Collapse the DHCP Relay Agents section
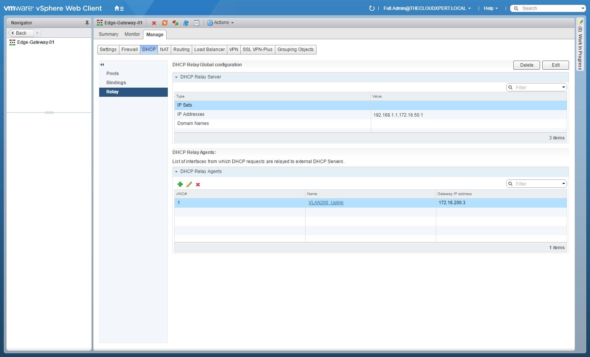Viewport: 590px width, 357px height. pos(177,171)
